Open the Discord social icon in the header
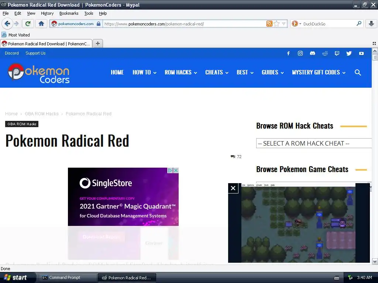The width and height of the screenshot is (378, 283). 312,53
